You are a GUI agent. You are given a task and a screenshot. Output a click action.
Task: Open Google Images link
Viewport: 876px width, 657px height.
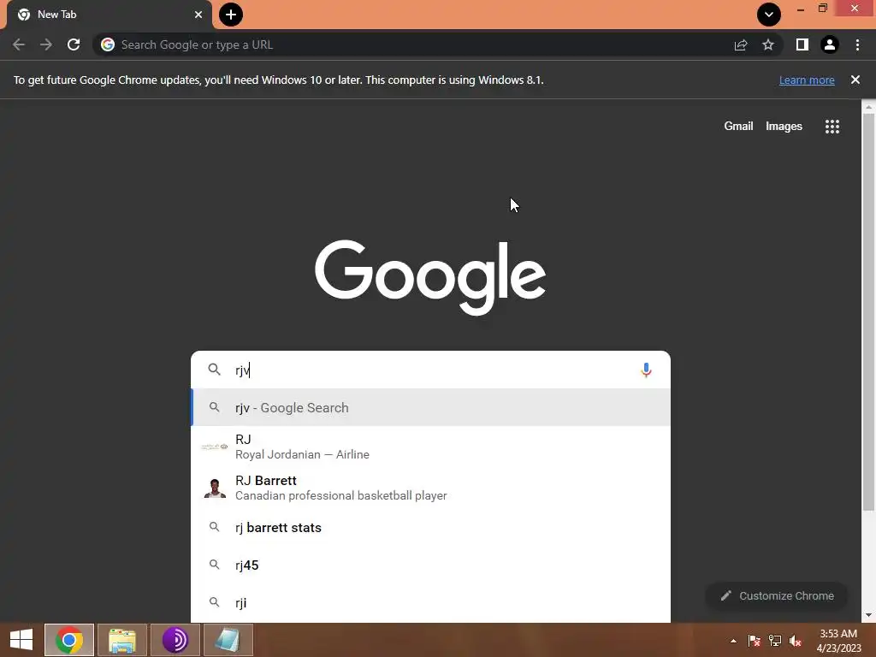784,127
